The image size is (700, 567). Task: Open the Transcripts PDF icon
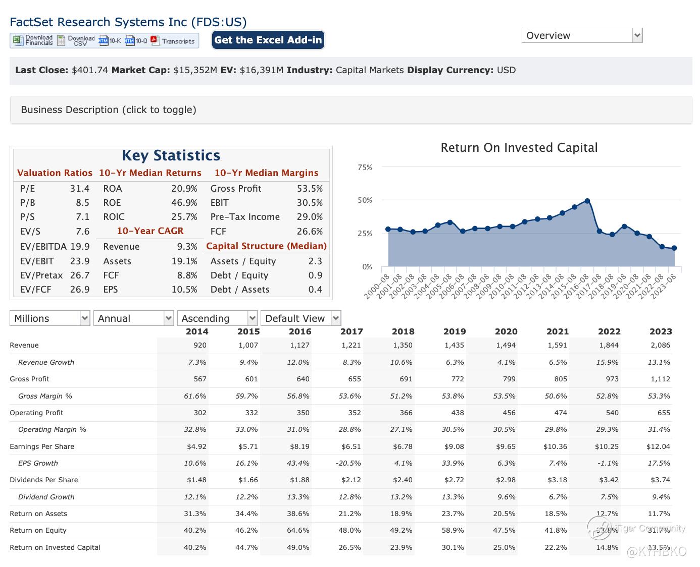155,40
